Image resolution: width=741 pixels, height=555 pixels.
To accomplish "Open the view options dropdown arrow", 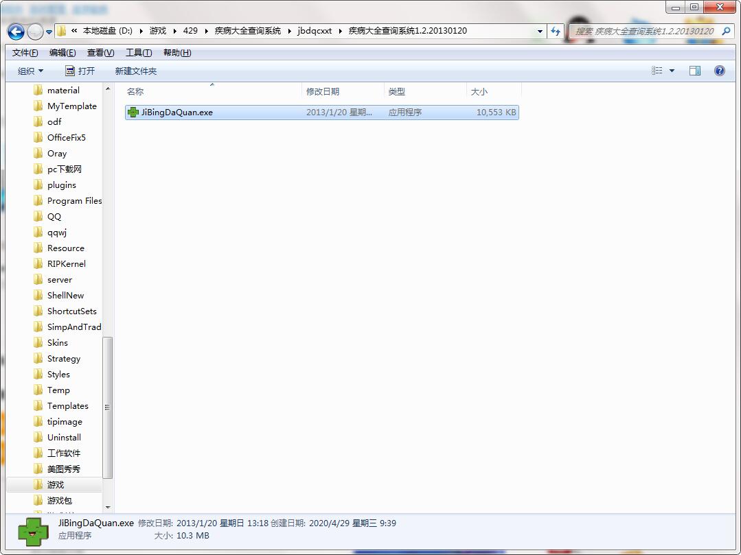I will point(672,71).
